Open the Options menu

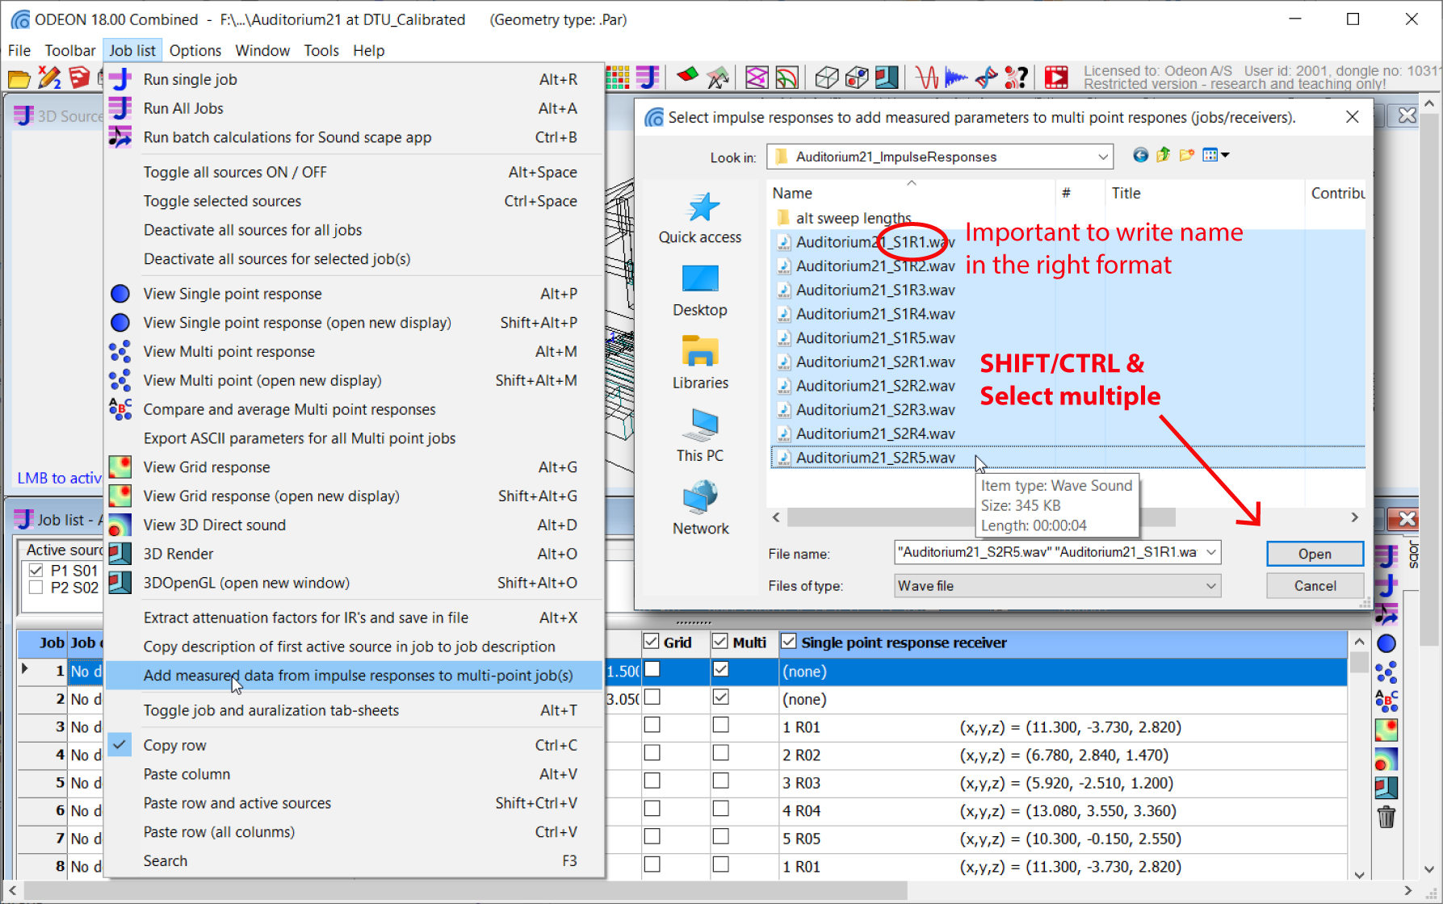(x=195, y=50)
